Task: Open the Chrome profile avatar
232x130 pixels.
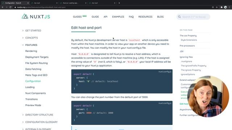Action: [x=225, y=7]
